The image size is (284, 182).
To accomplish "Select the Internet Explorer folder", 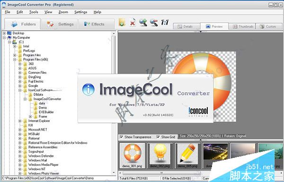I will click(39, 121).
